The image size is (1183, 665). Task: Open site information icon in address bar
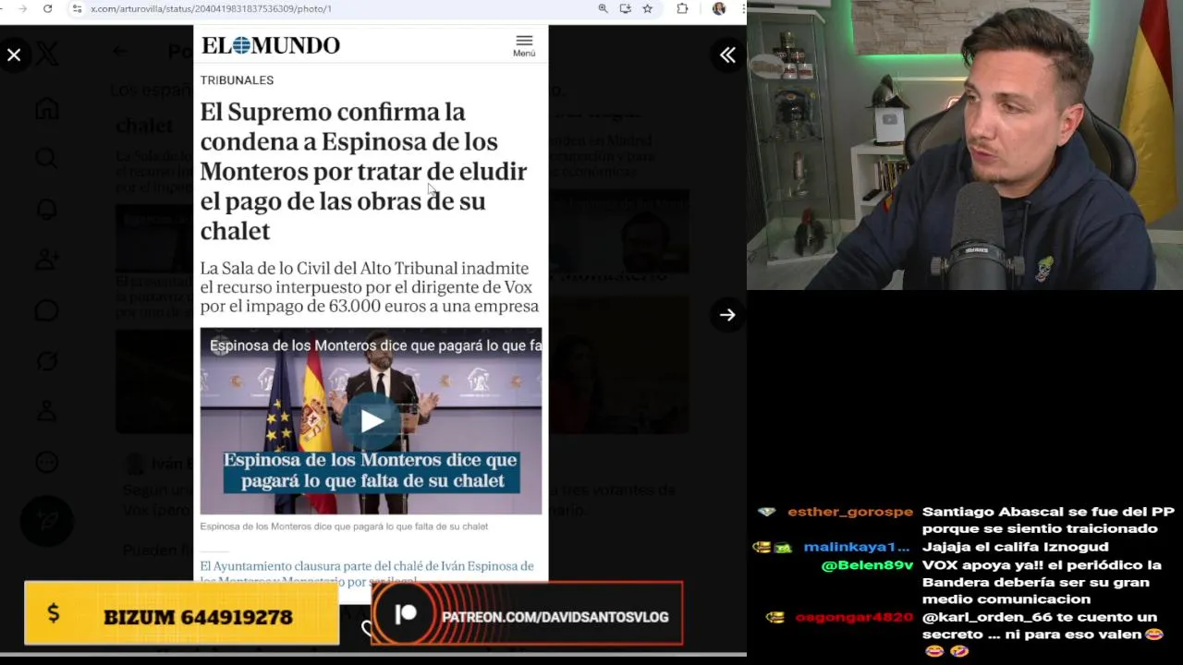point(78,8)
